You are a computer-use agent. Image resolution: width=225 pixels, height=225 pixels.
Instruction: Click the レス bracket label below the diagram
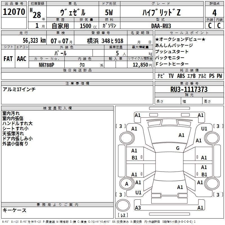click(123, 216)
